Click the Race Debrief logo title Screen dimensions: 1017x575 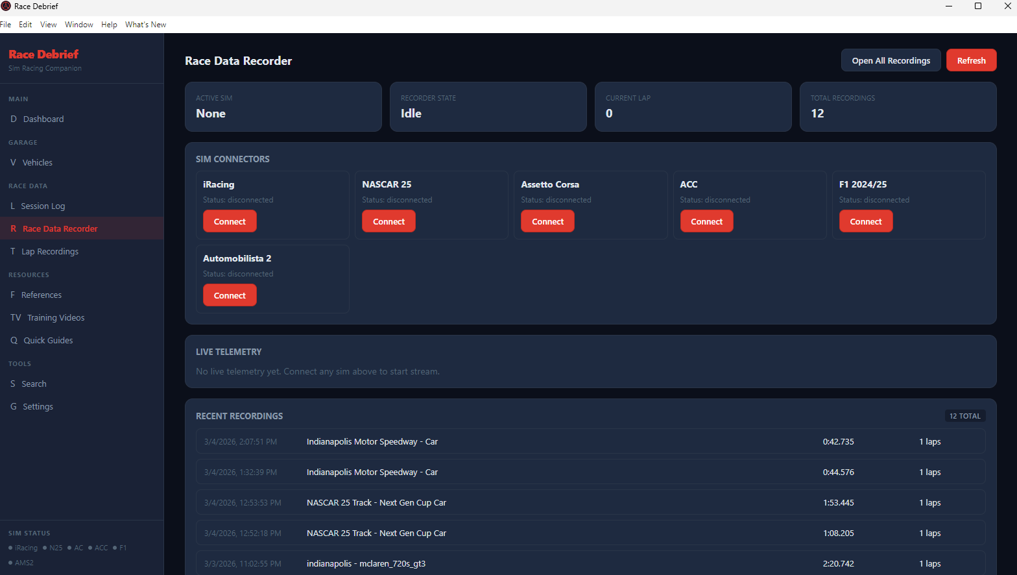[43, 55]
